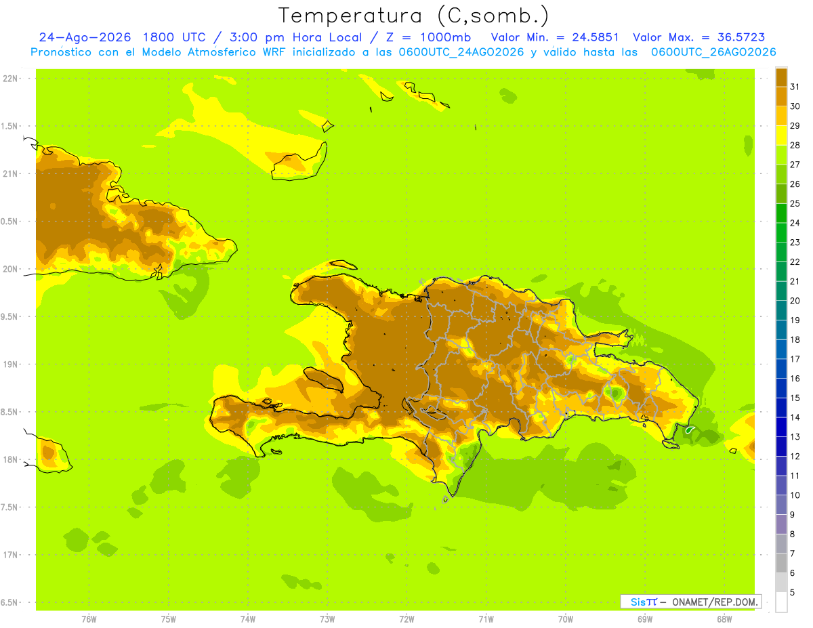This screenshot has width=813, height=628.
Task: Click the colorbar label 5
Action: [793, 592]
